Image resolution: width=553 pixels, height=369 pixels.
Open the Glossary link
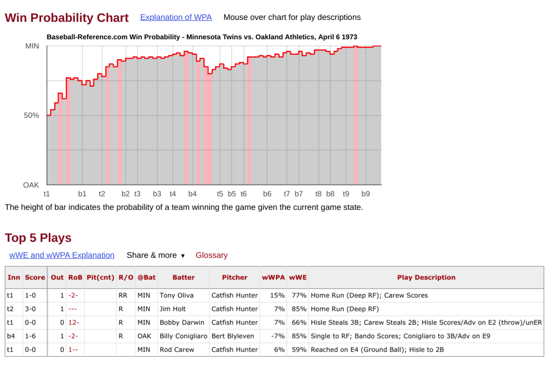211,255
